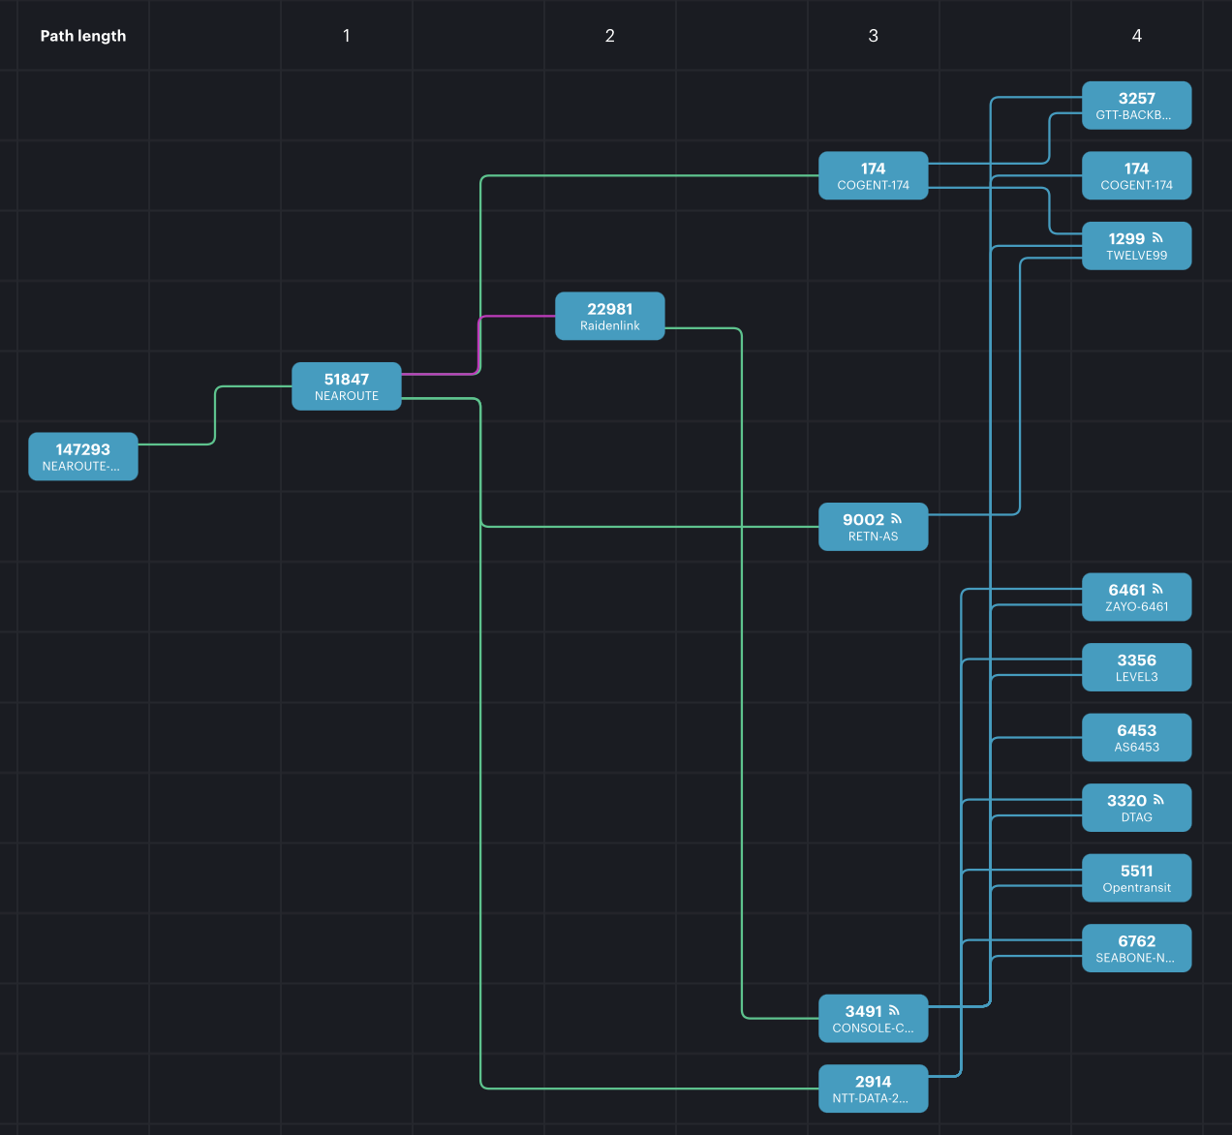The width and height of the screenshot is (1232, 1135).
Task: Click the path length 1 column header
Action: click(x=347, y=36)
